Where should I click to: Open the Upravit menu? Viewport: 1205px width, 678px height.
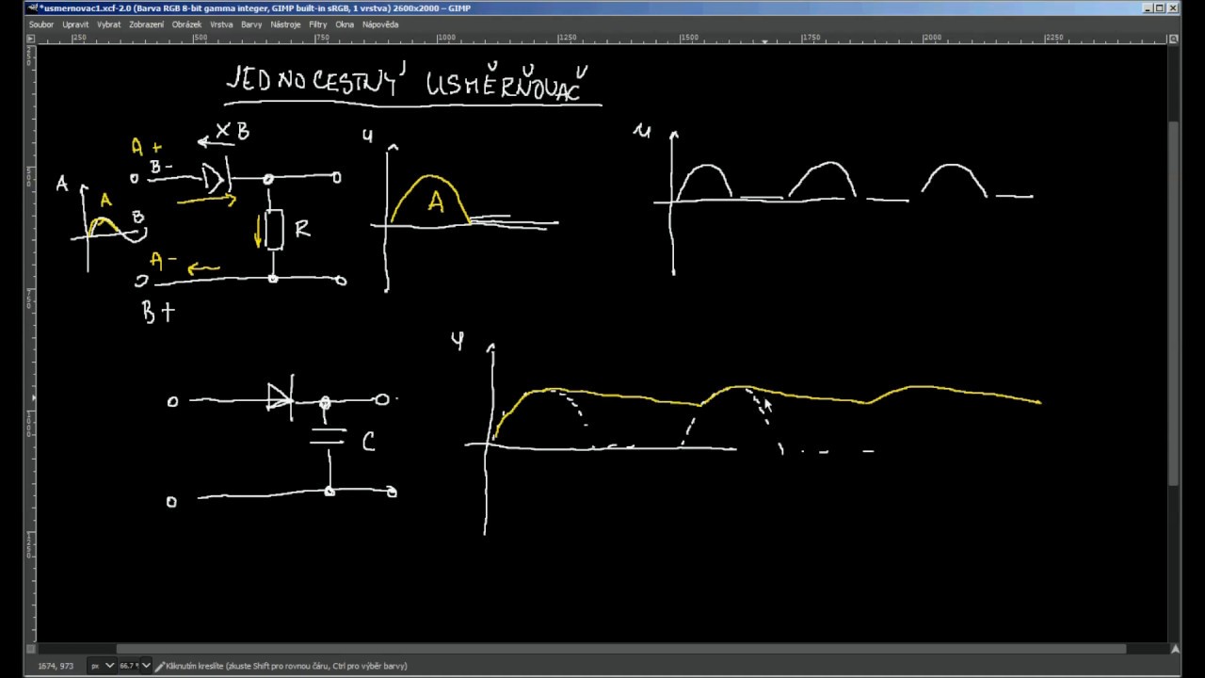pos(75,24)
